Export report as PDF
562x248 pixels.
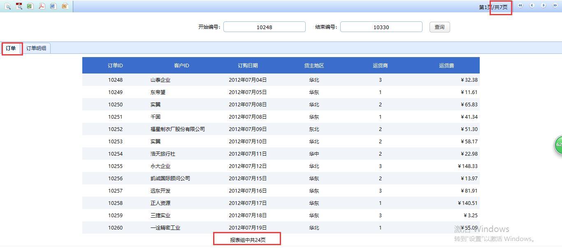click(x=42, y=6)
